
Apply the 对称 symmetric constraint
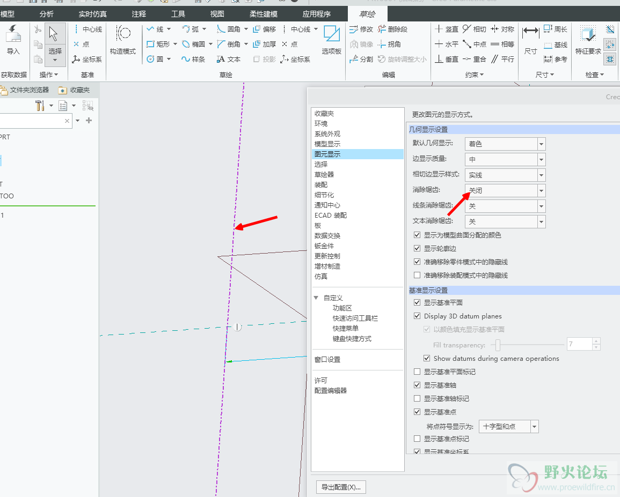click(502, 29)
